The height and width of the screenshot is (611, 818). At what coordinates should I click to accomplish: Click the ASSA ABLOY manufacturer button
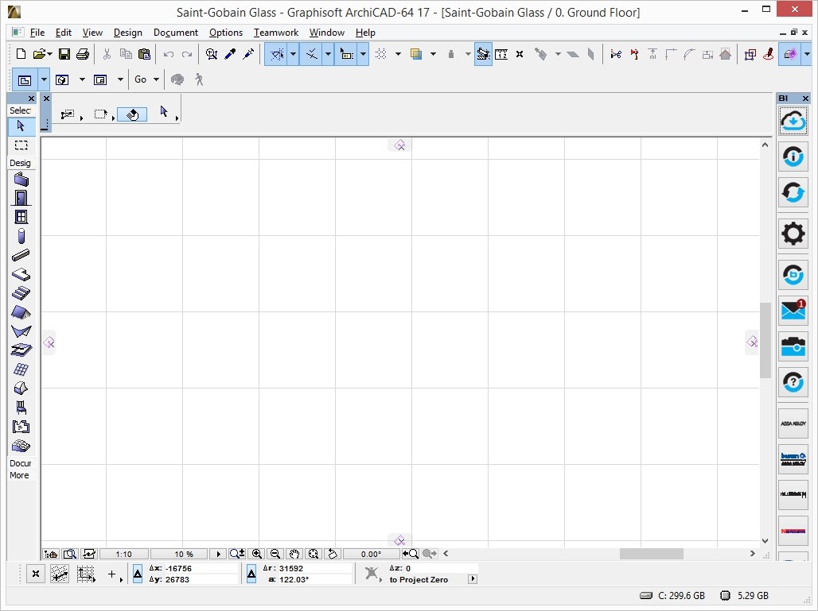(x=793, y=423)
